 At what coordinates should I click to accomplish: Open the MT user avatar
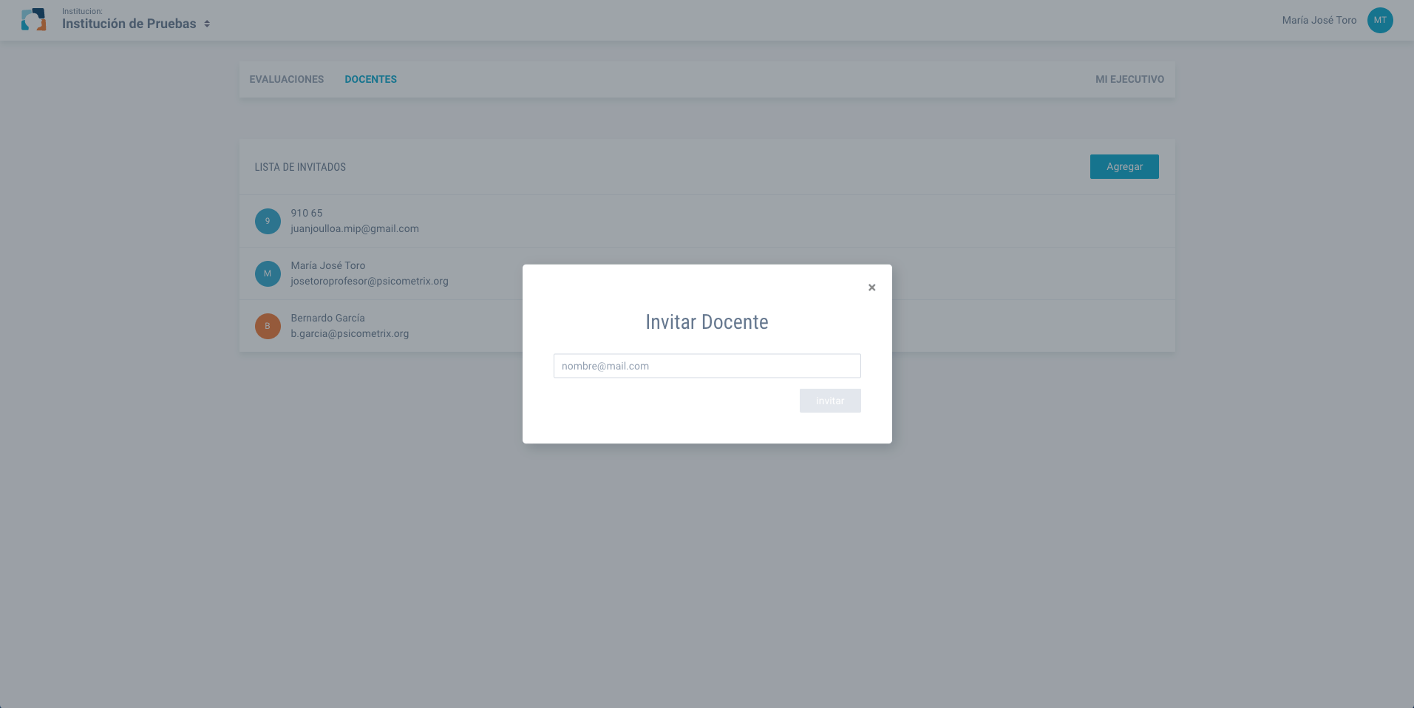pos(1379,20)
